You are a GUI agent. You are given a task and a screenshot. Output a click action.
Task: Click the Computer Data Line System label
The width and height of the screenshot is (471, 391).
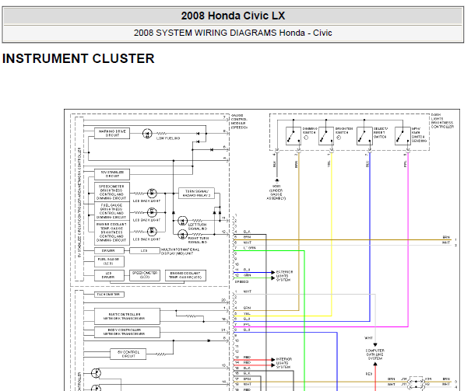[x=375, y=354]
